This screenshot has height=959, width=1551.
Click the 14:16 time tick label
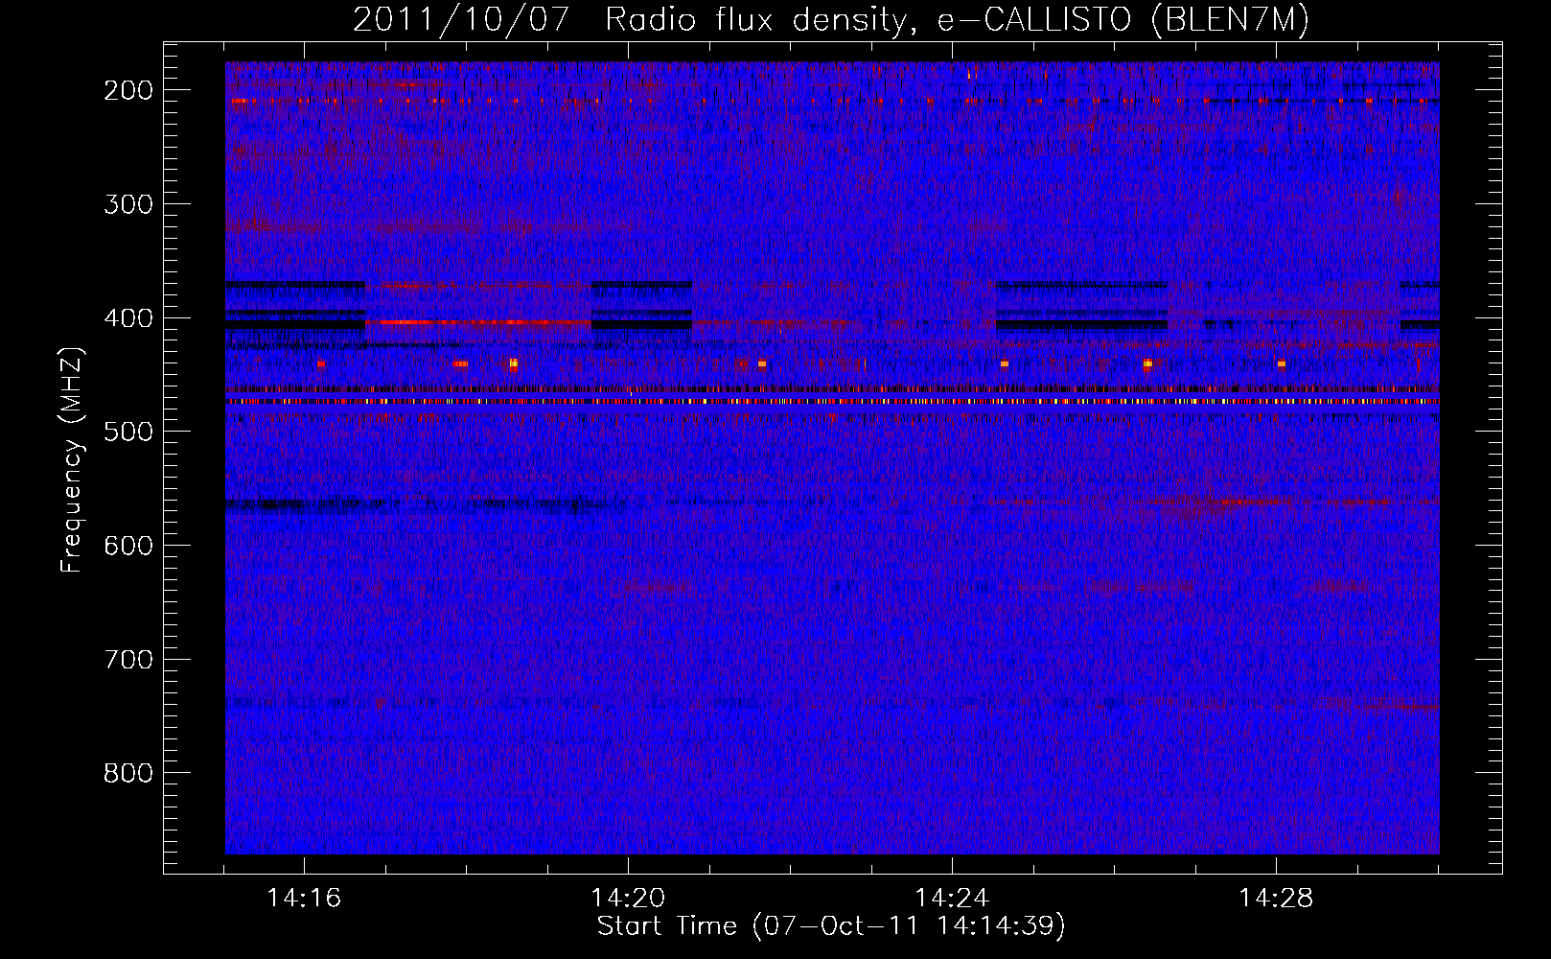tap(304, 898)
